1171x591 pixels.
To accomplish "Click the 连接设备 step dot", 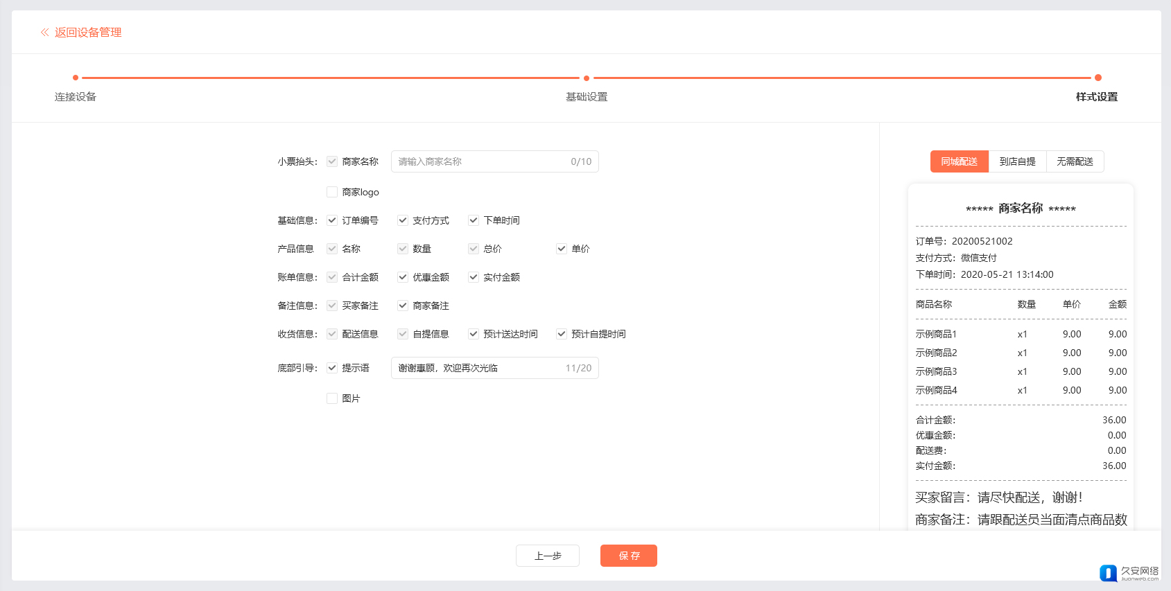I will coord(76,78).
